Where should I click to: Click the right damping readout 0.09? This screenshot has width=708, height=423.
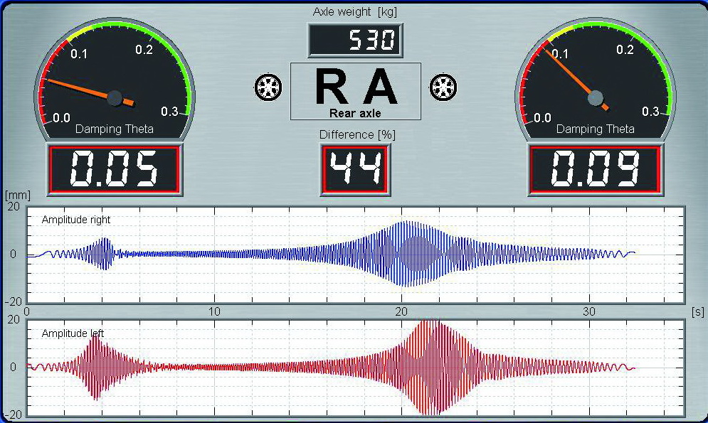pyautogui.click(x=595, y=170)
